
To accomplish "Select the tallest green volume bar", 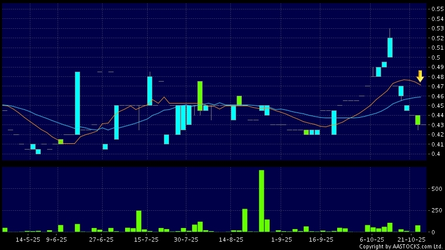I will coord(261,201).
